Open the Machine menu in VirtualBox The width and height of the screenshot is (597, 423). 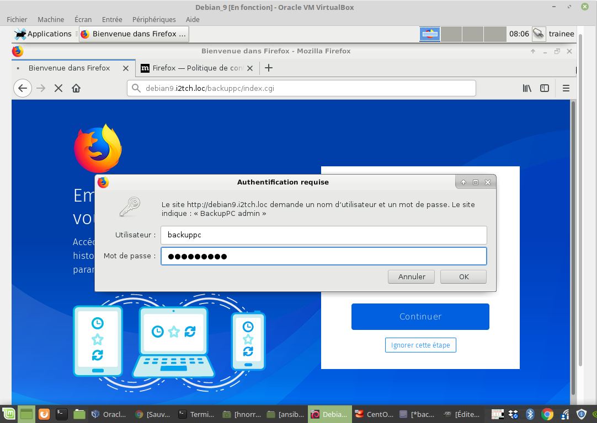click(51, 19)
